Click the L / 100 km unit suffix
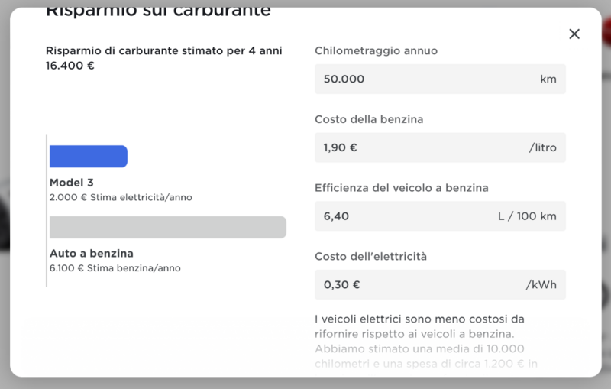 click(x=527, y=216)
